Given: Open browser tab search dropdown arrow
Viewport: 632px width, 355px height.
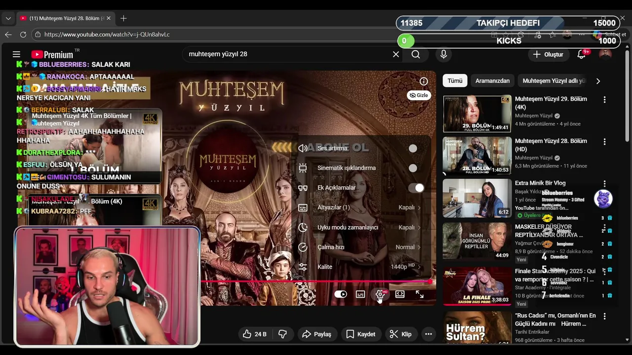Looking at the screenshot, I should point(8,18).
